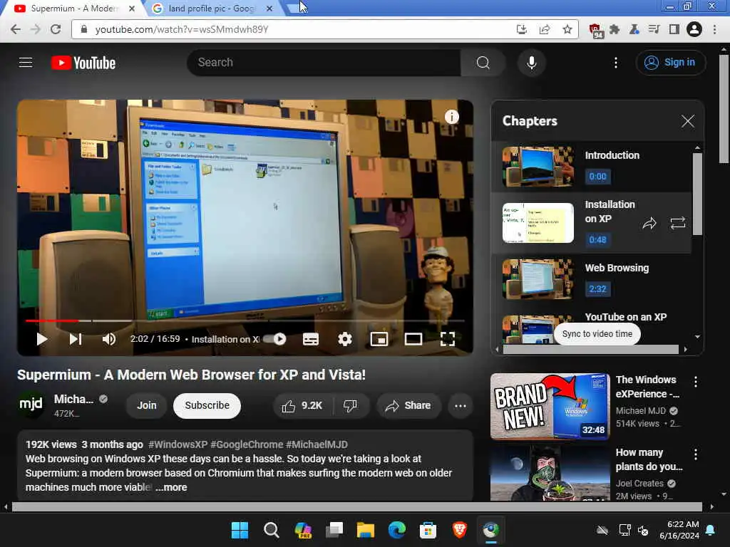Click the 0:48 Installation chapter timestamp
730x547 pixels.
tap(597, 239)
